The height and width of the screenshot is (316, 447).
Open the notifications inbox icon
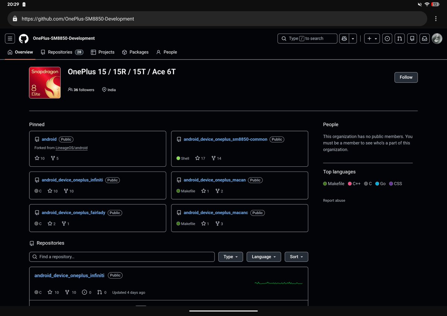tap(424, 38)
